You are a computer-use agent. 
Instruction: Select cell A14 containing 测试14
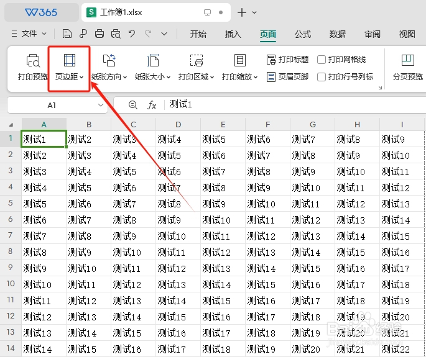coord(44,349)
